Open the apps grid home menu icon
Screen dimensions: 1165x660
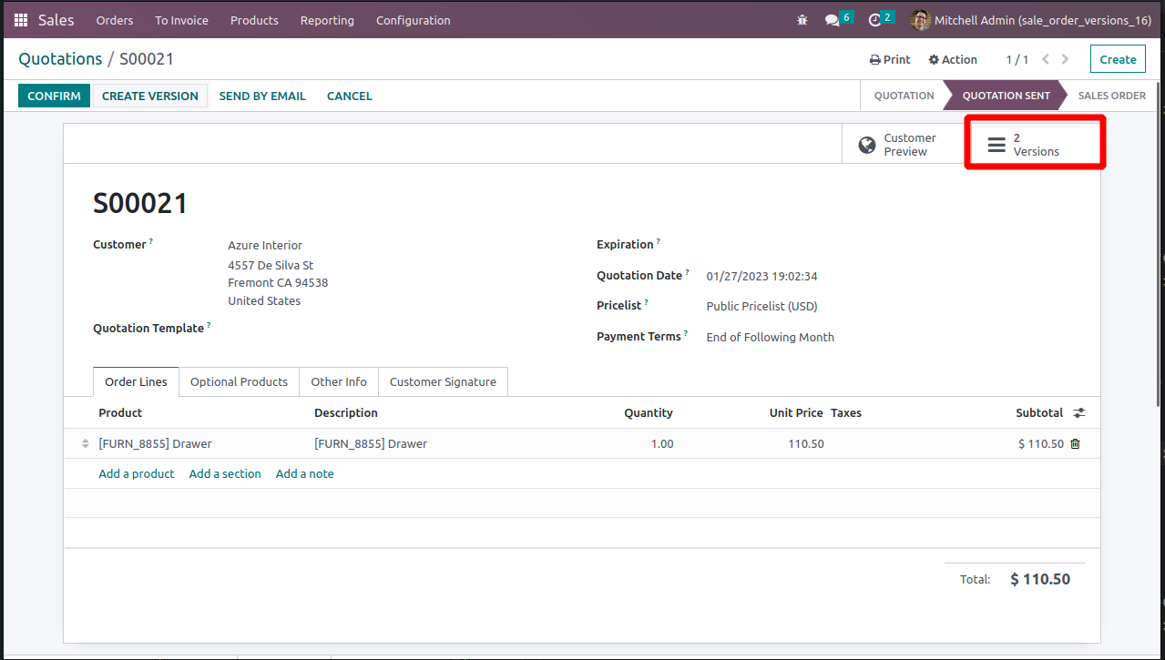[x=20, y=20]
